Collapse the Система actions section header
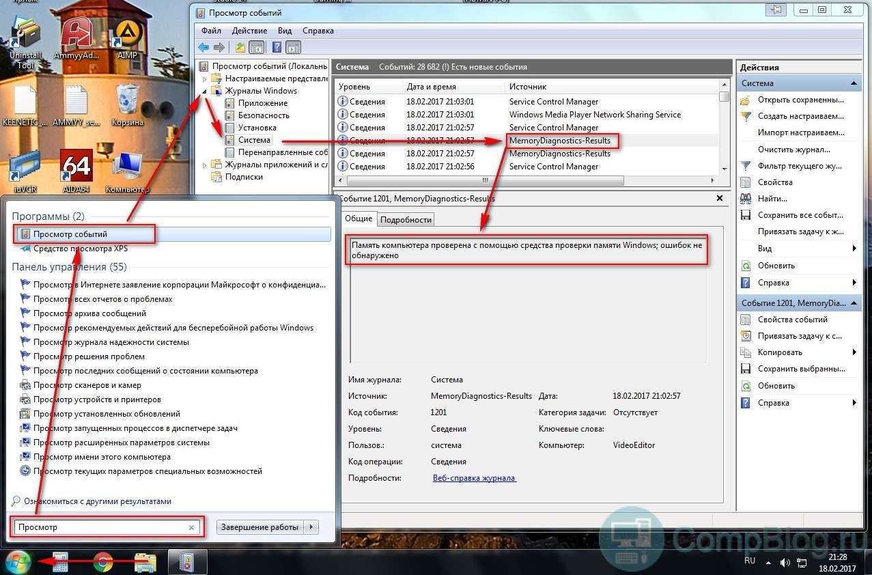Viewport: 872px width, 575px height. pyautogui.click(x=854, y=83)
